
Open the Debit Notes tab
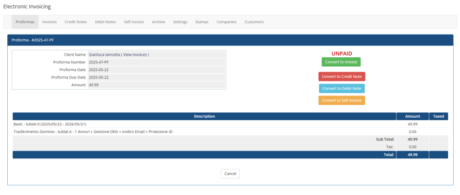tap(105, 22)
